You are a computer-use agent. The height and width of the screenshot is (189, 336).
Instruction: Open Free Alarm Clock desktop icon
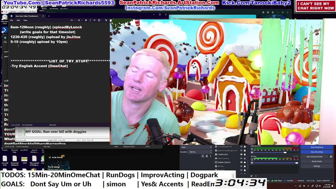pyautogui.click(x=4, y=19)
